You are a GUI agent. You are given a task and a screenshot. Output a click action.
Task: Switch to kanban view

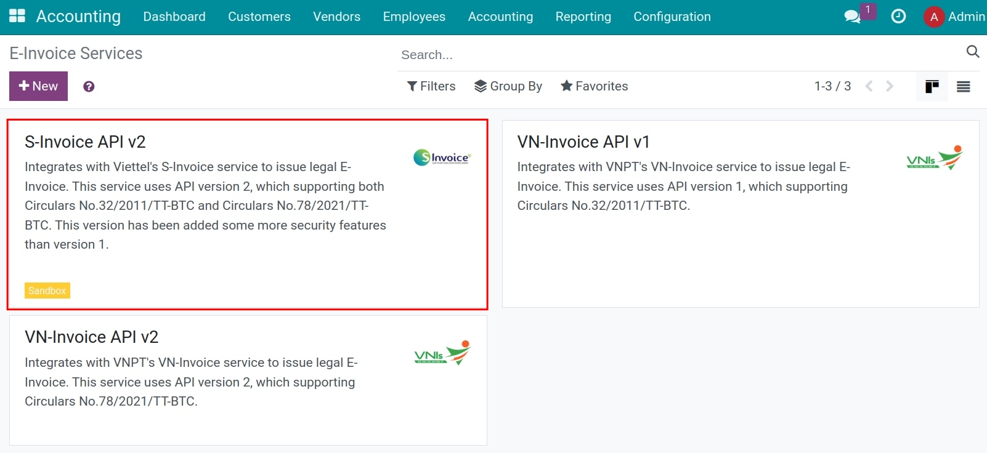pos(932,86)
